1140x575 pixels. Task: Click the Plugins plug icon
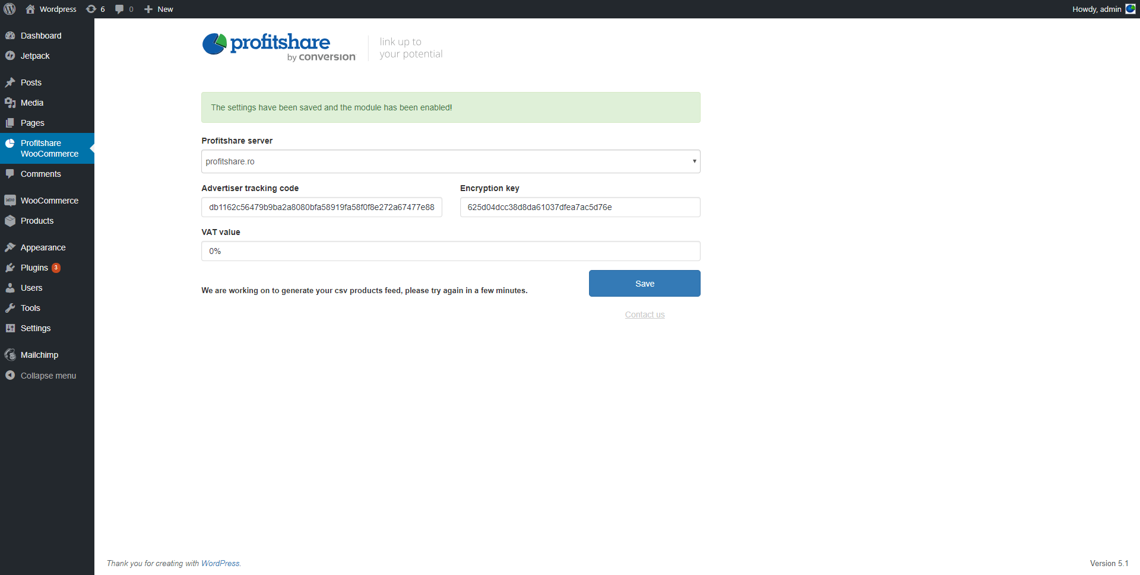pos(10,268)
